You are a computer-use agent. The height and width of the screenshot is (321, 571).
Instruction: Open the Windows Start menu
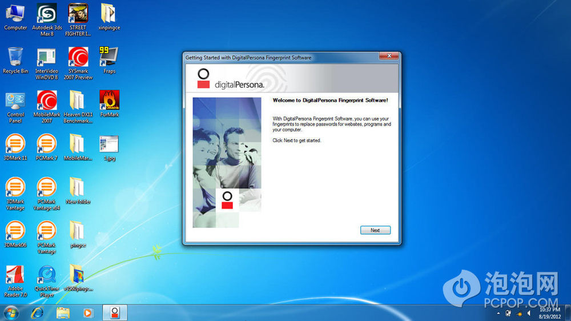tap(11, 313)
